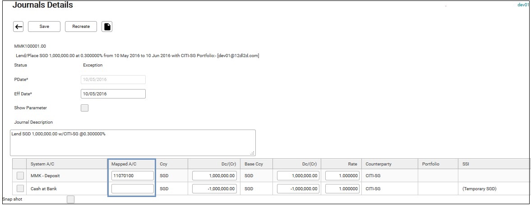Click Mapped A/C field containing 11070100
The image size is (531, 206).
pos(132,176)
